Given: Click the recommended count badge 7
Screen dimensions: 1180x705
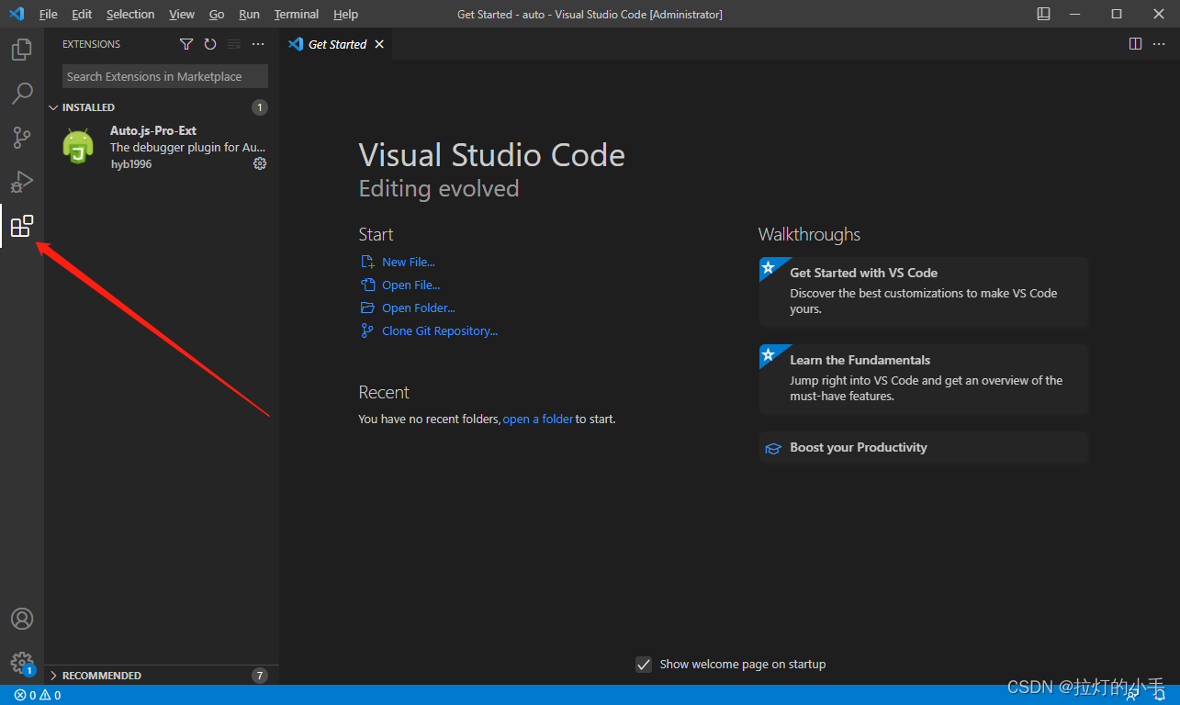Looking at the screenshot, I should (x=260, y=676).
